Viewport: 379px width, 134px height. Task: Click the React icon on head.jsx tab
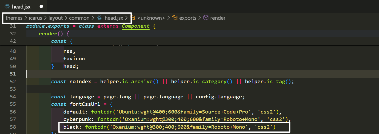[7, 7]
